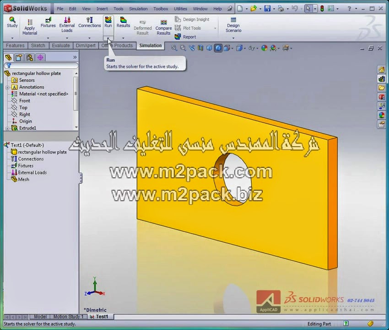Click the Save icon
Screen dimensions: 389x330
point(267,9)
